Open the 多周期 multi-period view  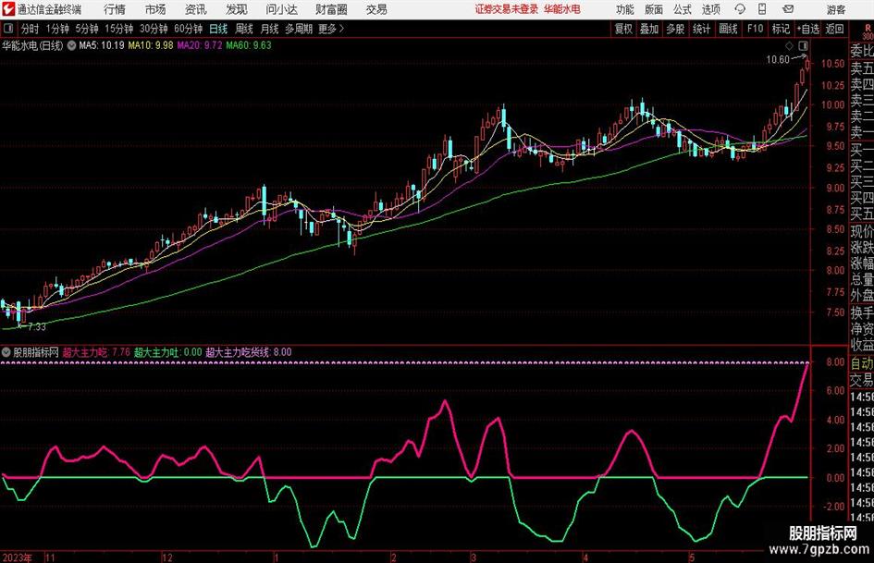coord(299,29)
